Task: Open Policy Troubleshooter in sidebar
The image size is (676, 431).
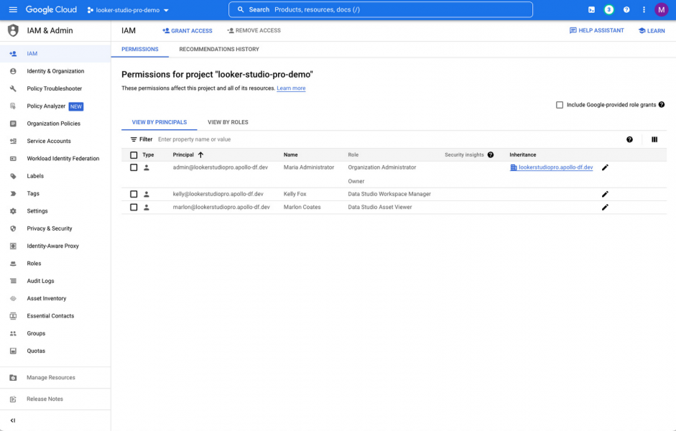Action: 55,88
